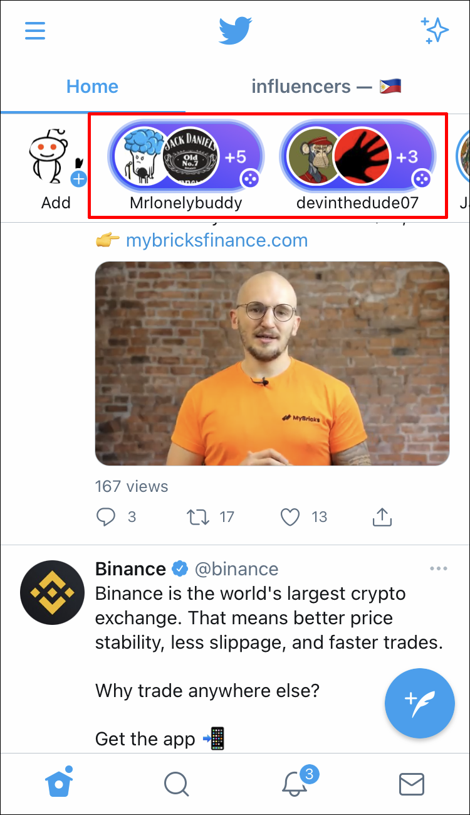Join the devinthedude07 Space
The width and height of the screenshot is (470, 815).
coord(357,157)
